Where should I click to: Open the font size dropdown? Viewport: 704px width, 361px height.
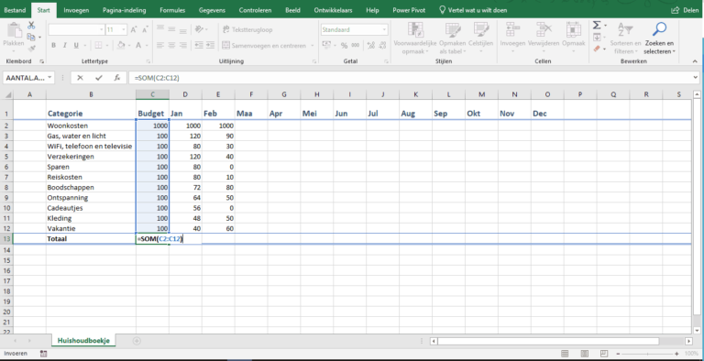(x=124, y=30)
